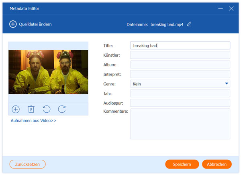The height and width of the screenshot is (175, 241).
Task: Click the Interpret: label
Action: 112,74
